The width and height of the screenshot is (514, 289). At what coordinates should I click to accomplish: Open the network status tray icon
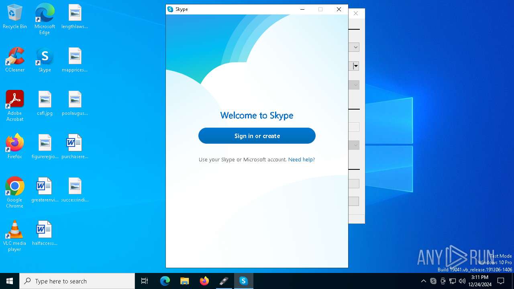(x=453, y=281)
